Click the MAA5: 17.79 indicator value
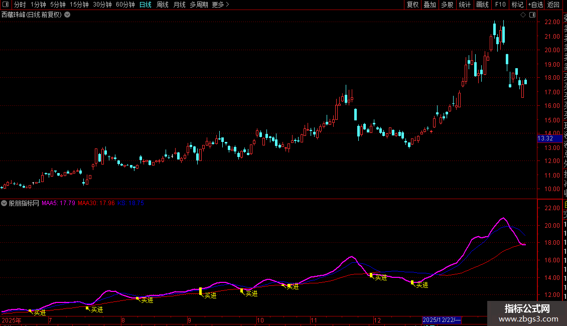Image resolution: width=567 pixels, height=326 pixels. 58,203
